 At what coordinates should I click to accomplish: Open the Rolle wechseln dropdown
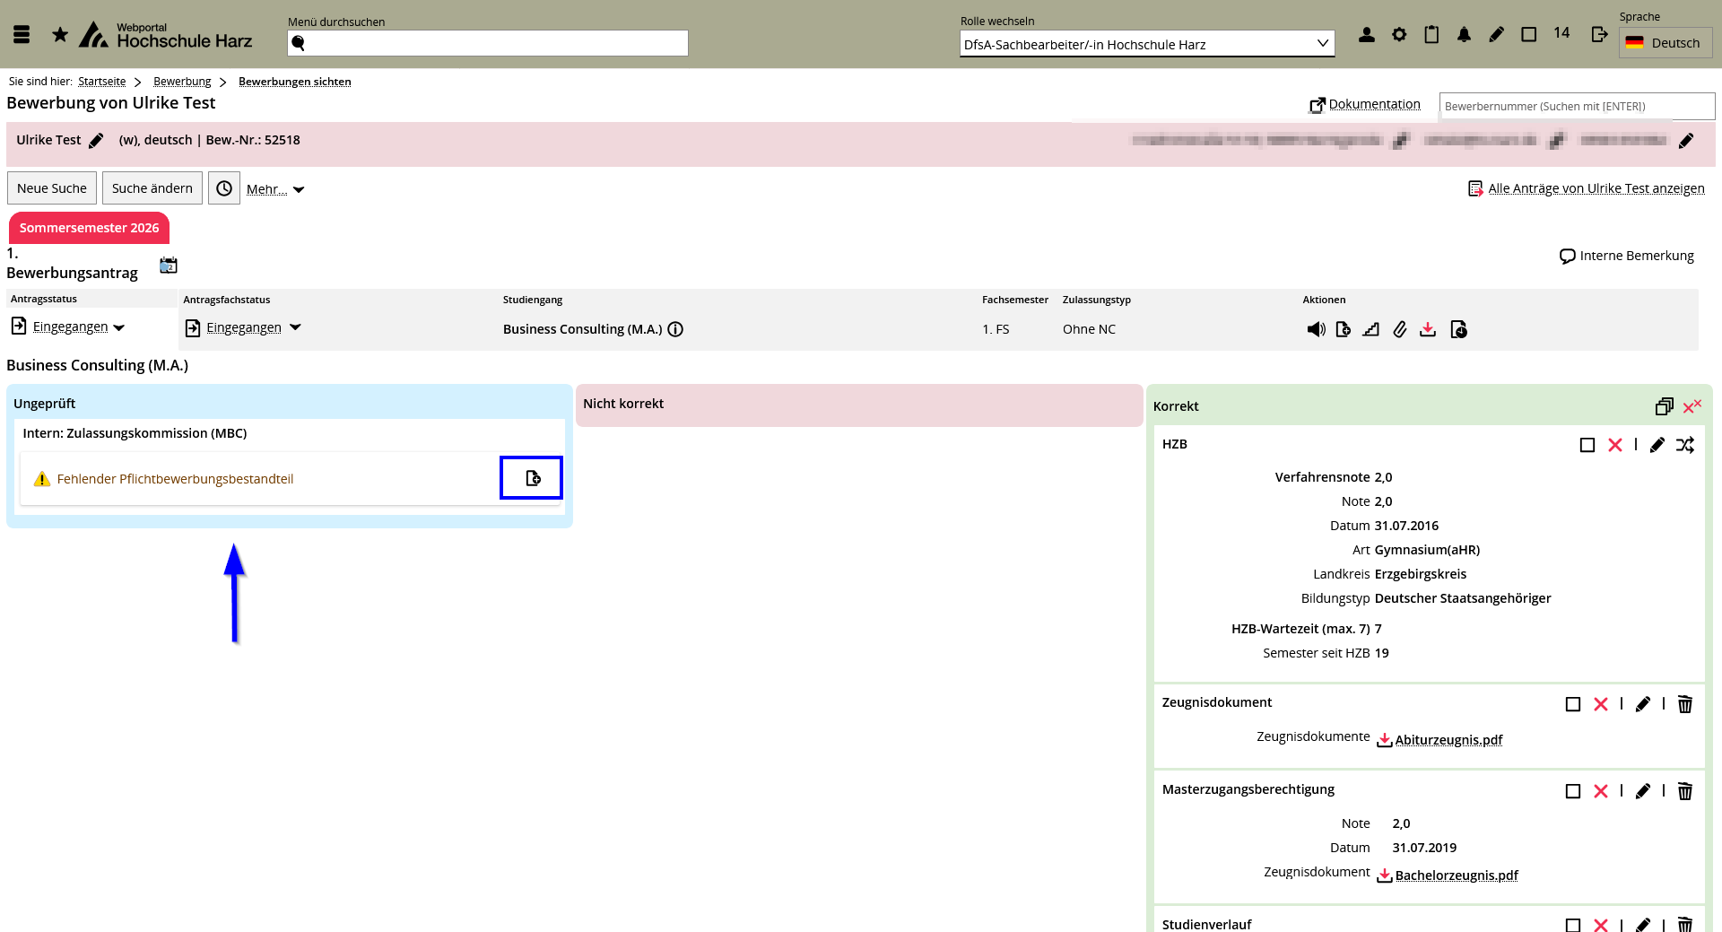pyautogui.click(x=1146, y=44)
